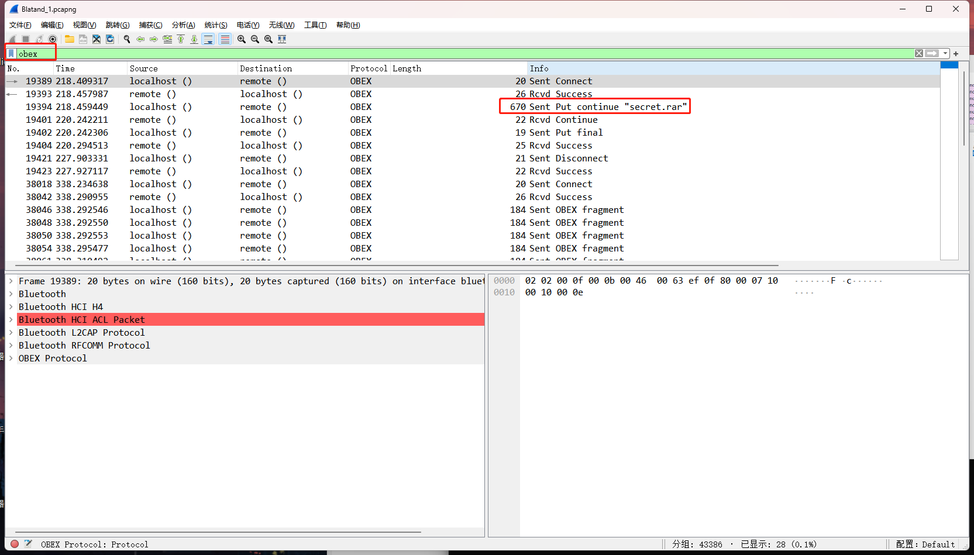
Task: Expand Bluetooth HCI H4 node
Action: coord(11,307)
